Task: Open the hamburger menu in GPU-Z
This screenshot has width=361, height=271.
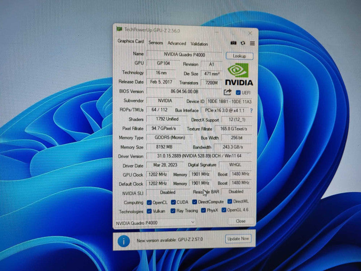Action: coord(252,43)
